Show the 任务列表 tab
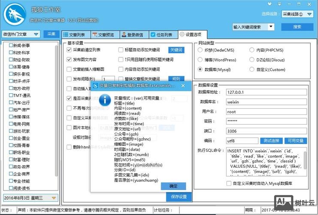Screen dimensions: 318x215 point(164,35)
